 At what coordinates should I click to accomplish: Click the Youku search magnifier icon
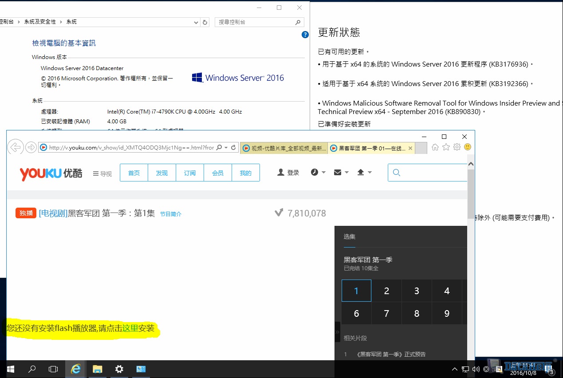pyautogui.click(x=397, y=173)
